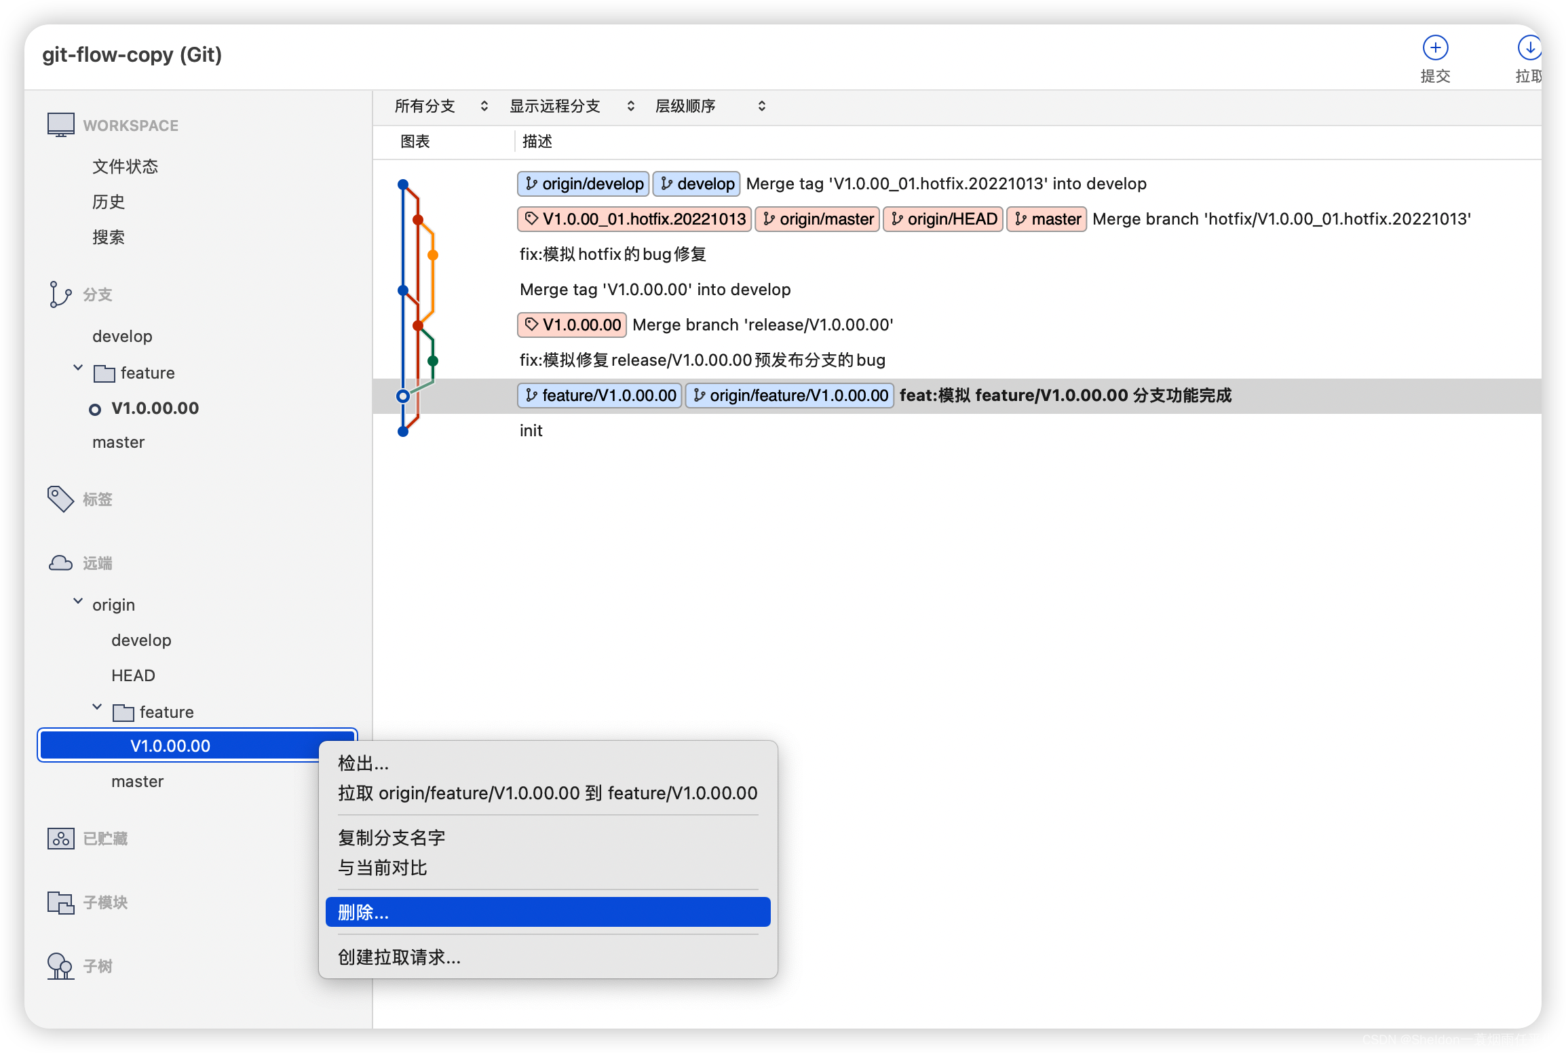Screen dimensions: 1566x1053
Task: Select highlighted origin feature V1.0.00.00
Action: pos(197,746)
